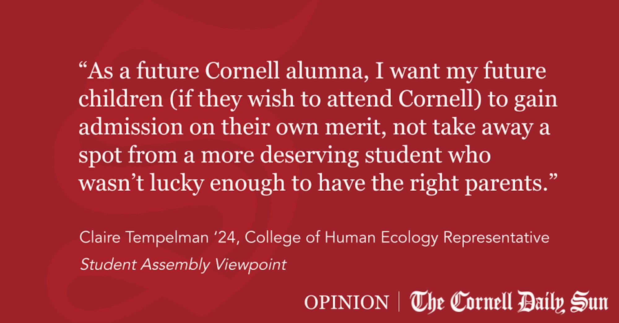The width and height of the screenshot is (619, 323).
Task: Click The Cornell Daily Sun logo
Action: click(x=509, y=302)
